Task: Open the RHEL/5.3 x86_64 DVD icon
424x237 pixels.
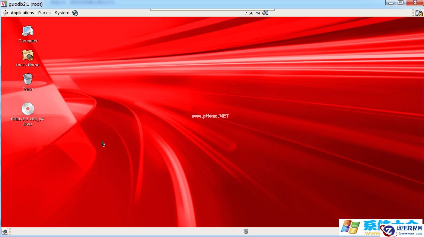Action: (28, 109)
